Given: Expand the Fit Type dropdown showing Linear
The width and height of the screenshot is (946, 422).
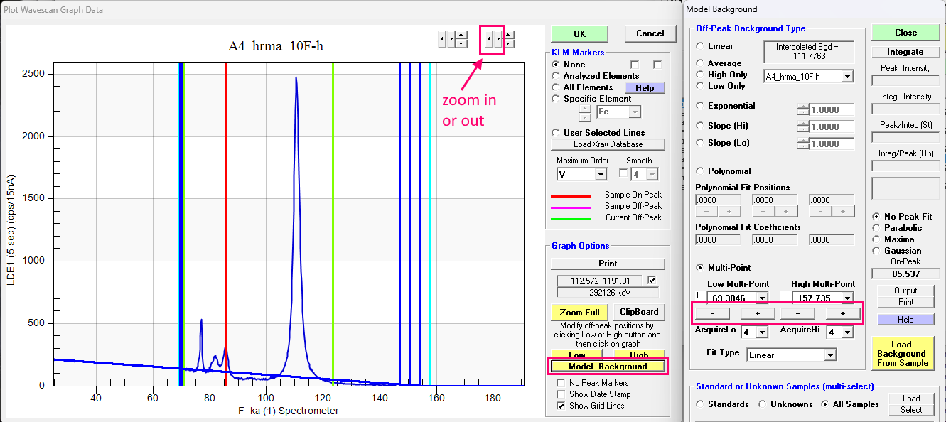Looking at the screenshot, I should 829,355.
